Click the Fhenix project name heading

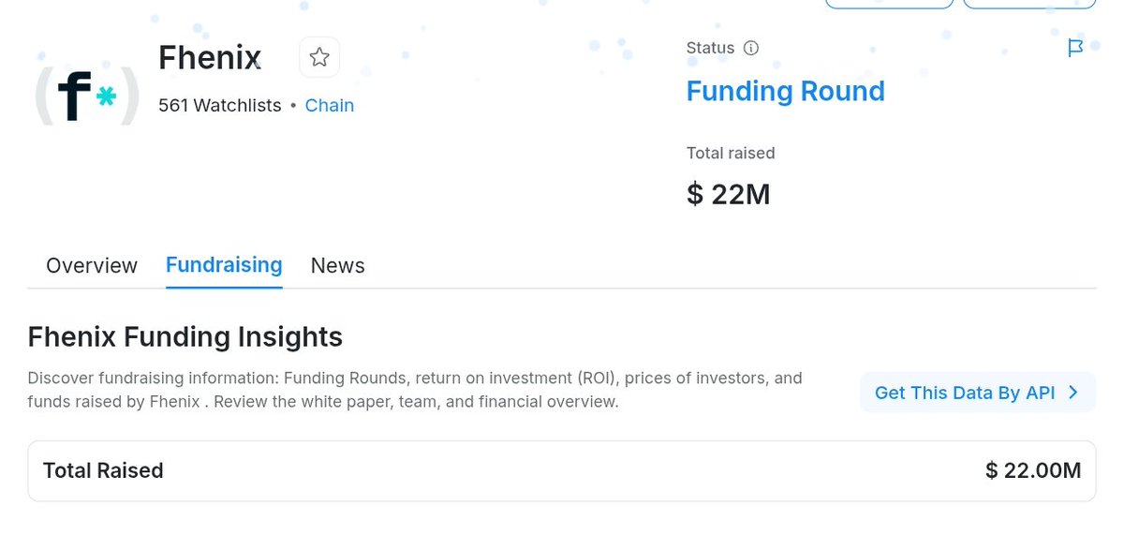pos(210,58)
